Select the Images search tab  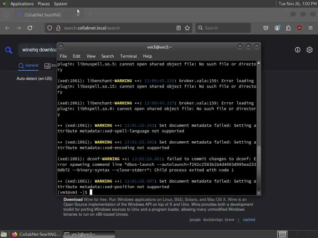pyautogui.click(x=51, y=66)
